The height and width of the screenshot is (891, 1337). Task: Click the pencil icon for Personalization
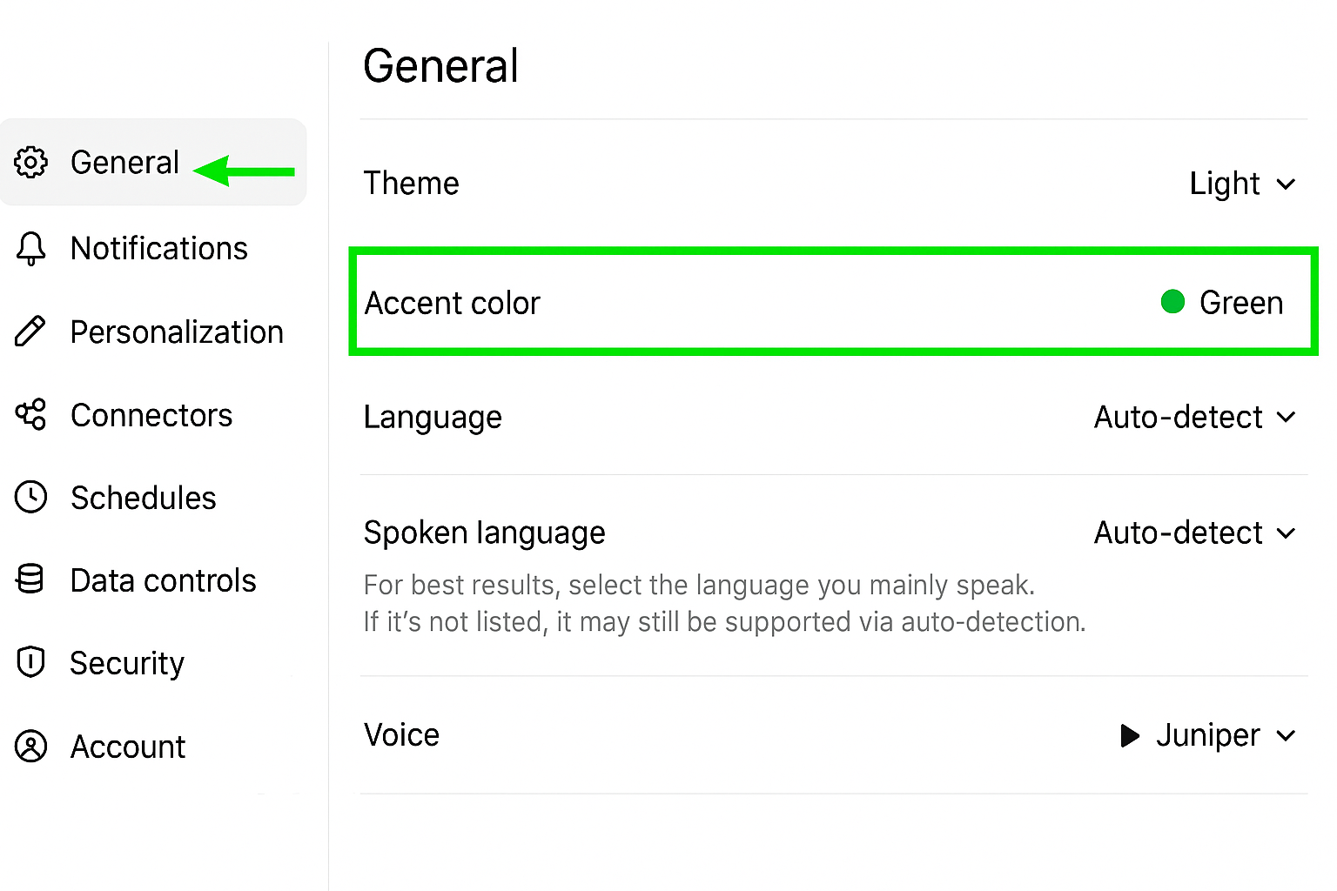31,332
